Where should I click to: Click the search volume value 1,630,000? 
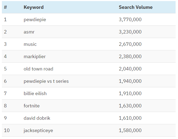130,106
